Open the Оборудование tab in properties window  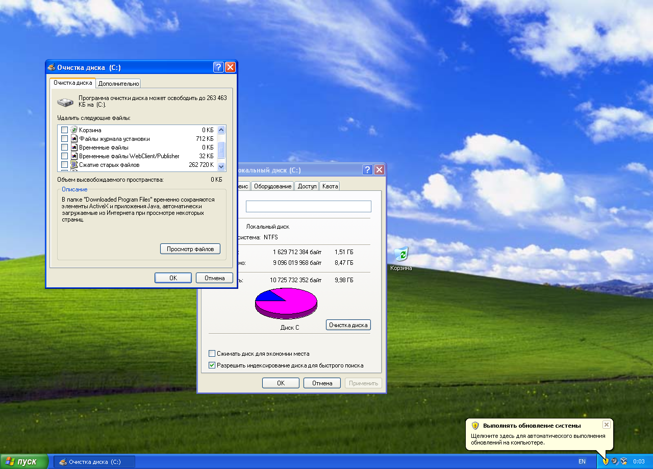[273, 186]
